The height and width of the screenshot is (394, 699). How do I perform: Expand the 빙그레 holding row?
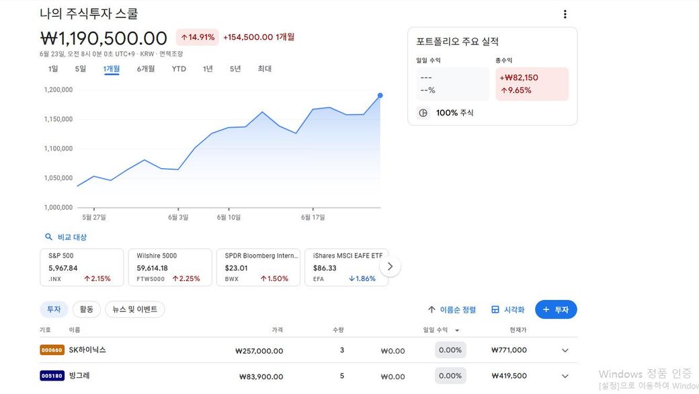(565, 377)
